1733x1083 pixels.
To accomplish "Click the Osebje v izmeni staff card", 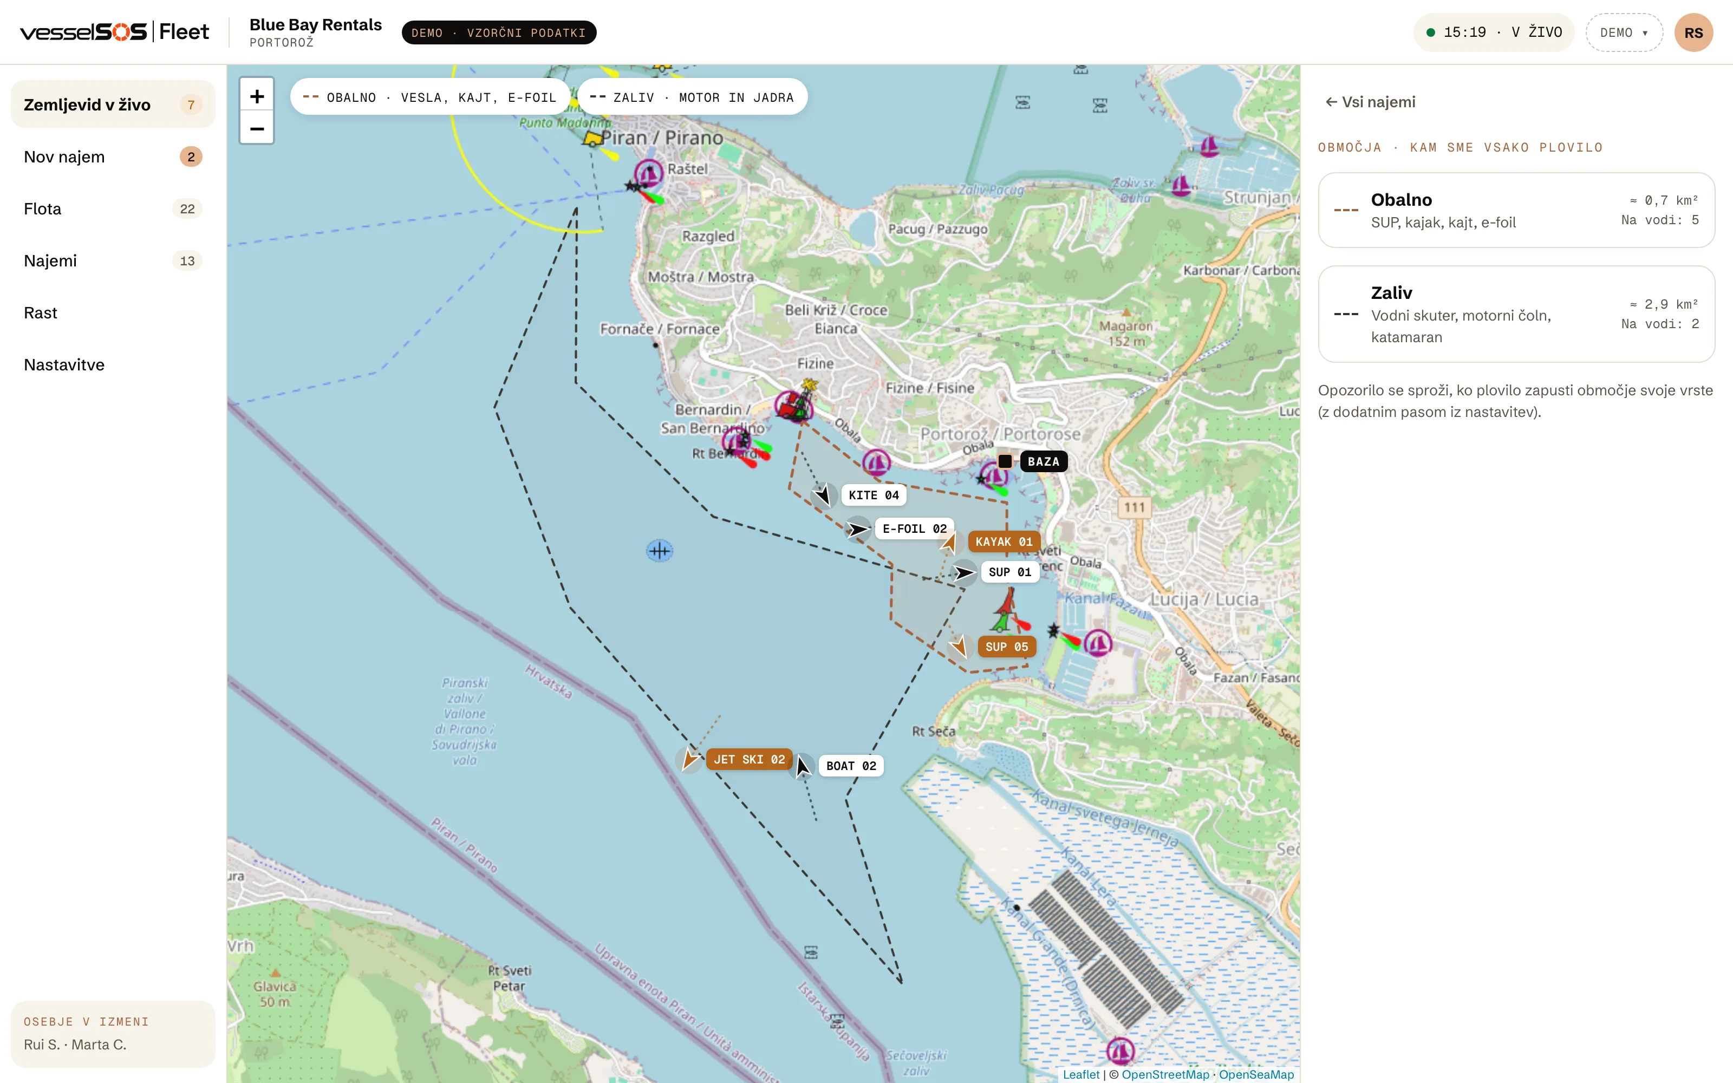I will [x=113, y=1034].
